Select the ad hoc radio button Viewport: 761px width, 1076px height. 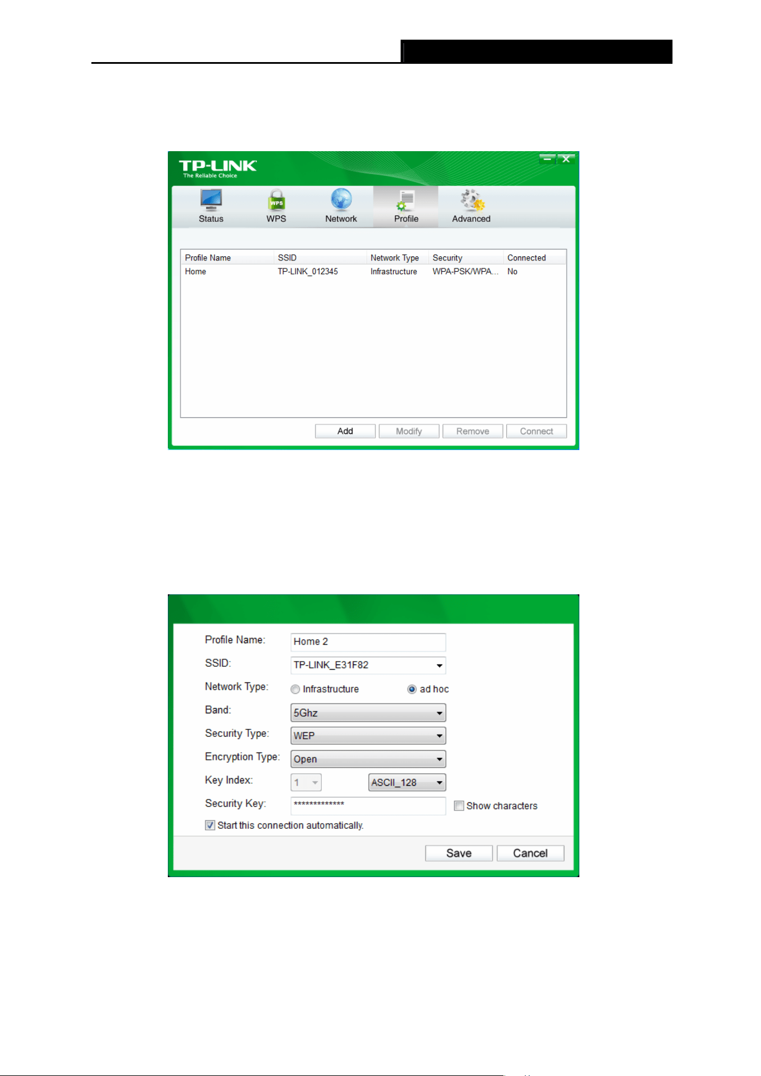coord(412,689)
